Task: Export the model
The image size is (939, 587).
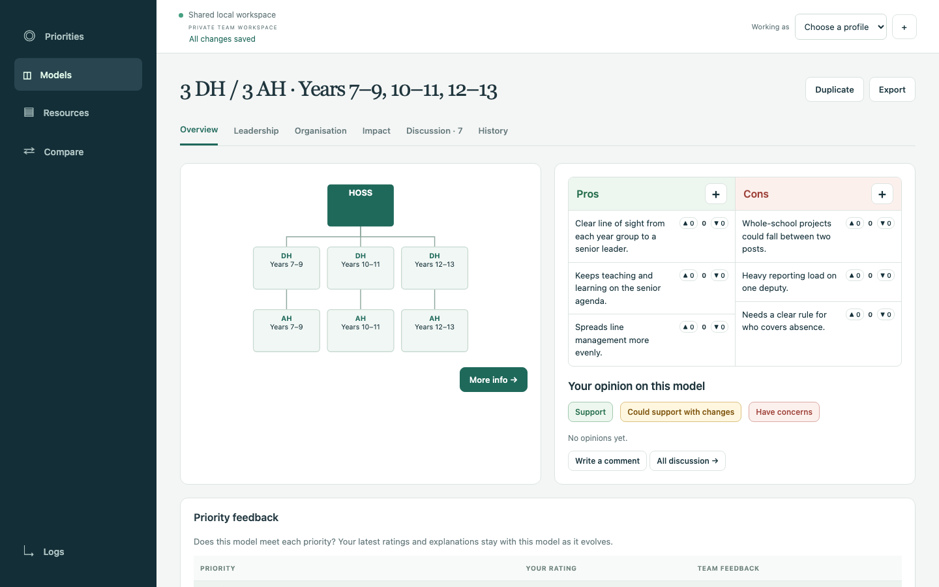Action: pos(892,89)
